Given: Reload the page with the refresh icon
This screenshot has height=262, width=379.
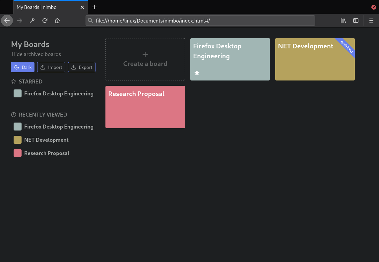Looking at the screenshot, I should pyautogui.click(x=45, y=21).
